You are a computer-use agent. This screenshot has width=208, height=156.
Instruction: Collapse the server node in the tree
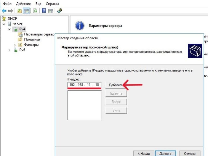click(x=4, y=24)
